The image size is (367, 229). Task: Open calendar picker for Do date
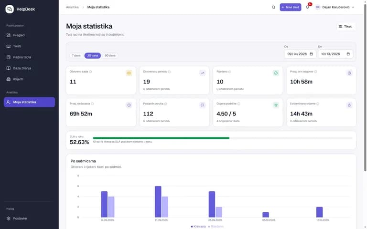[348, 54]
